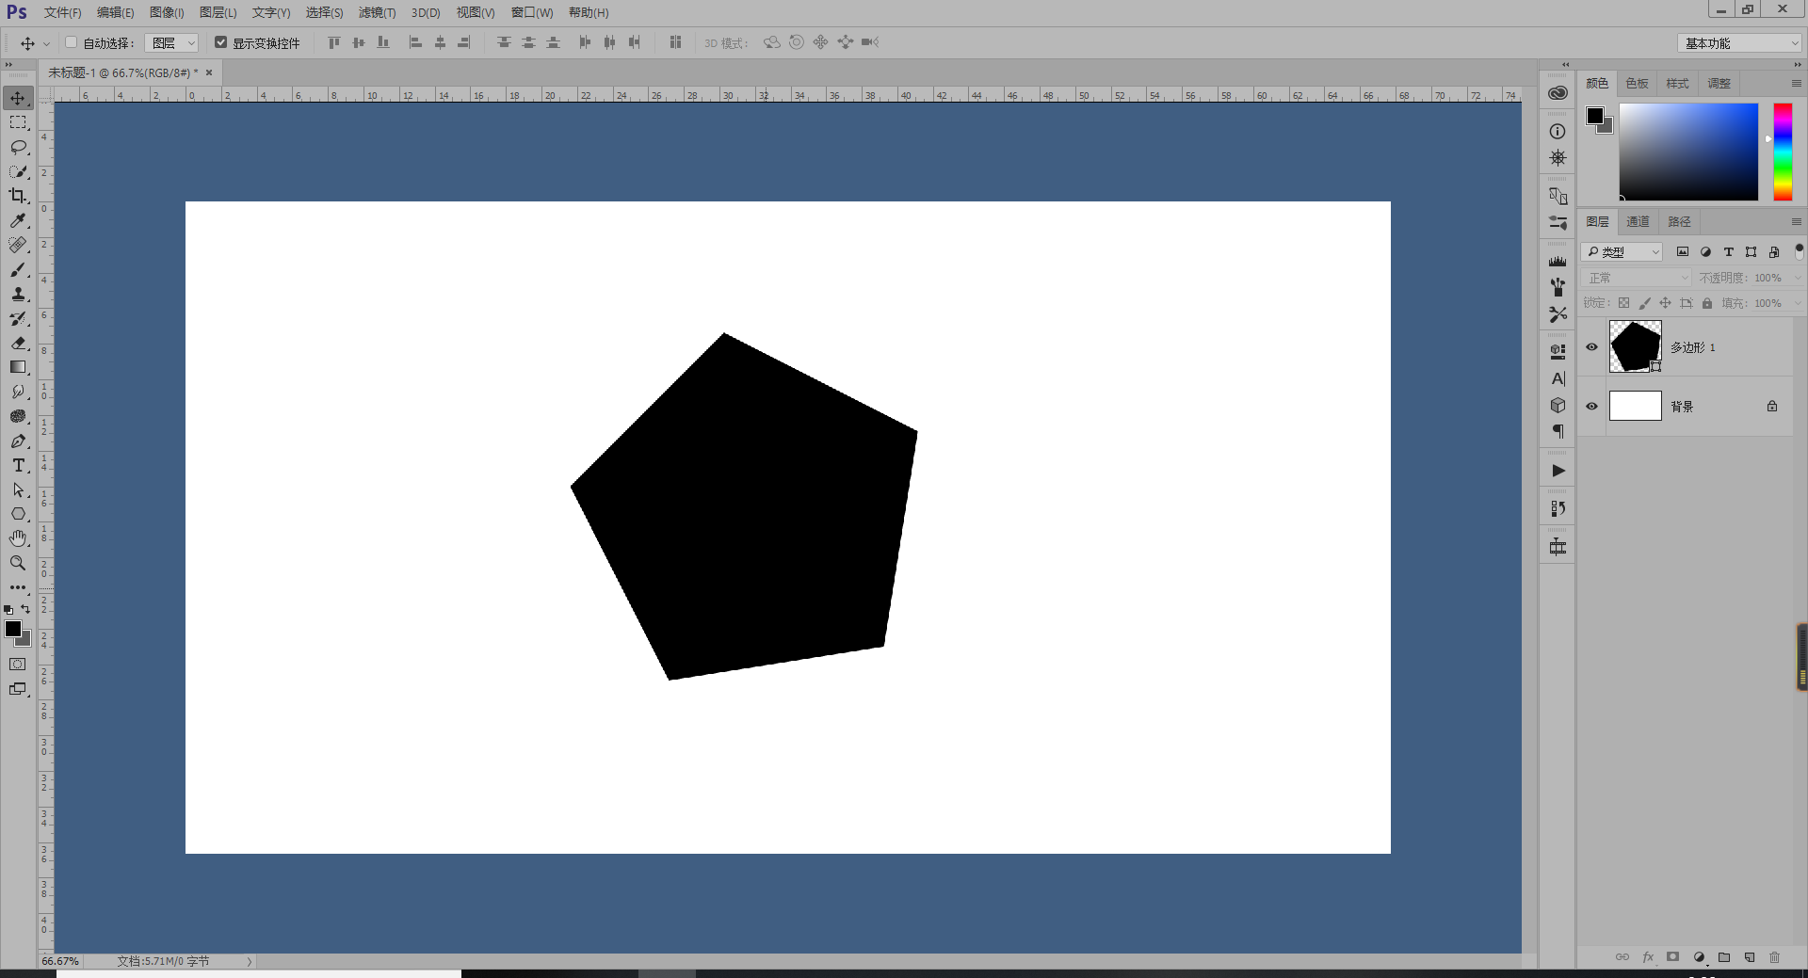
Task: Switch to the 通道 tab
Action: [x=1638, y=221]
